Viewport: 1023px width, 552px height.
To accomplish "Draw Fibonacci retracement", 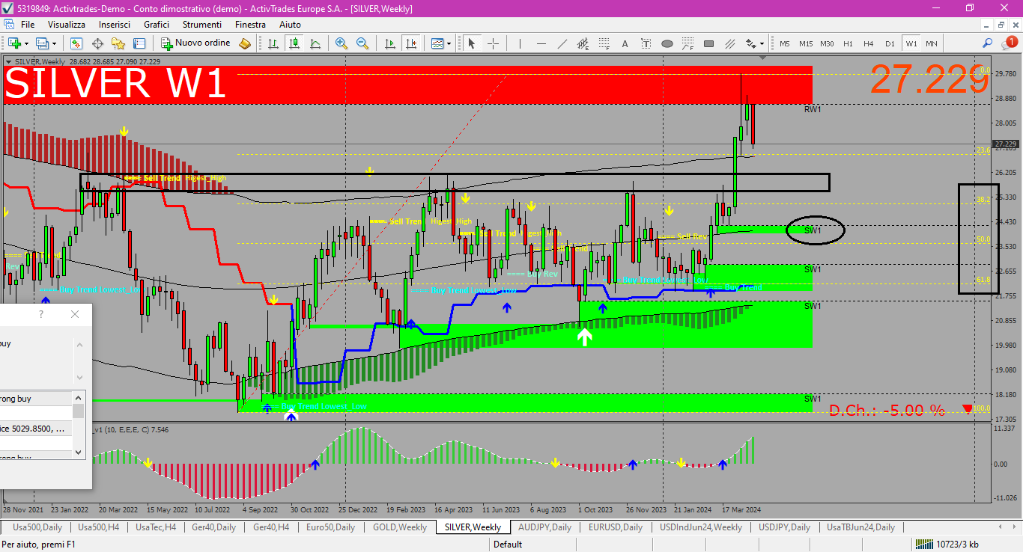I will (x=604, y=43).
